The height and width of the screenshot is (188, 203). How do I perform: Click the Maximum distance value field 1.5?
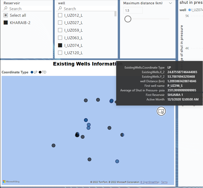click(x=133, y=10)
